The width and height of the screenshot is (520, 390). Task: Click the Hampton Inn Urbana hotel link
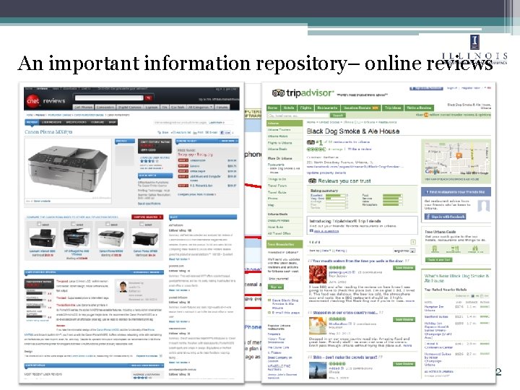pos(434,308)
